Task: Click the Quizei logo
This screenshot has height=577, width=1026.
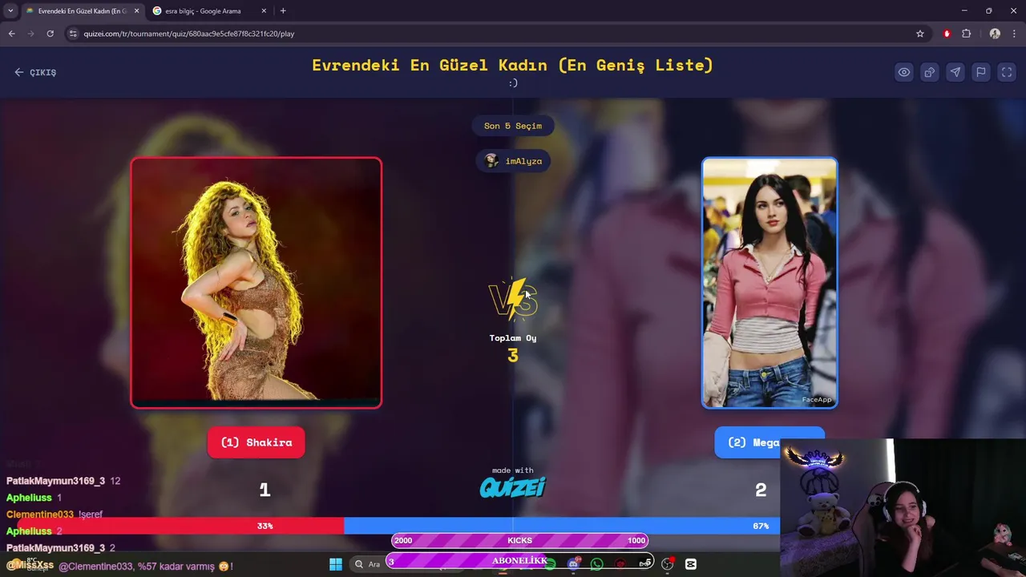Action: pyautogui.click(x=513, y=486)
